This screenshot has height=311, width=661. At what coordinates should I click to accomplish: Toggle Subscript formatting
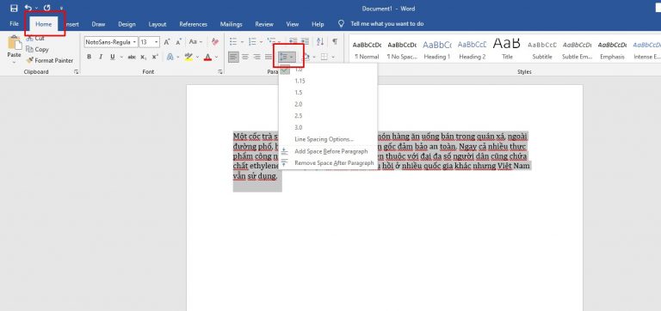pyautogui.click(x=144, y=57)
